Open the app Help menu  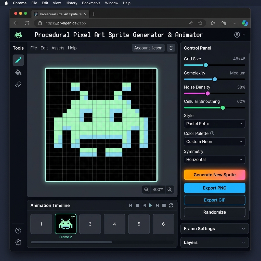[x=72, y=48]
